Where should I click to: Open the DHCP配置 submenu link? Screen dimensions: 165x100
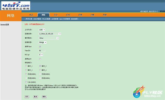[37, 19]
